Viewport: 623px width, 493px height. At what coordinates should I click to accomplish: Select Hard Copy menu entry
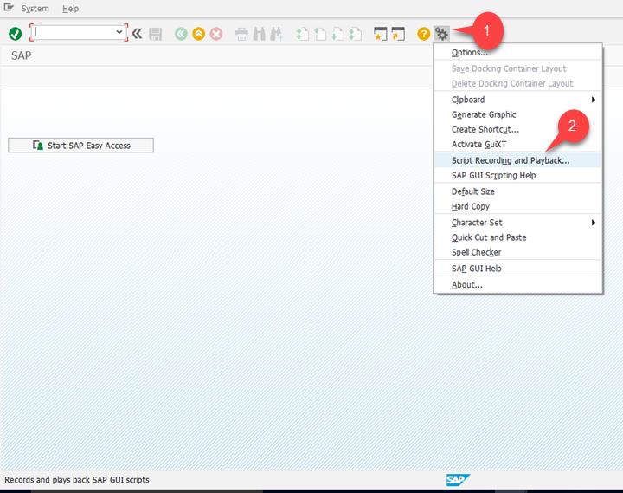pyautogui.click(x=517, y=206)
